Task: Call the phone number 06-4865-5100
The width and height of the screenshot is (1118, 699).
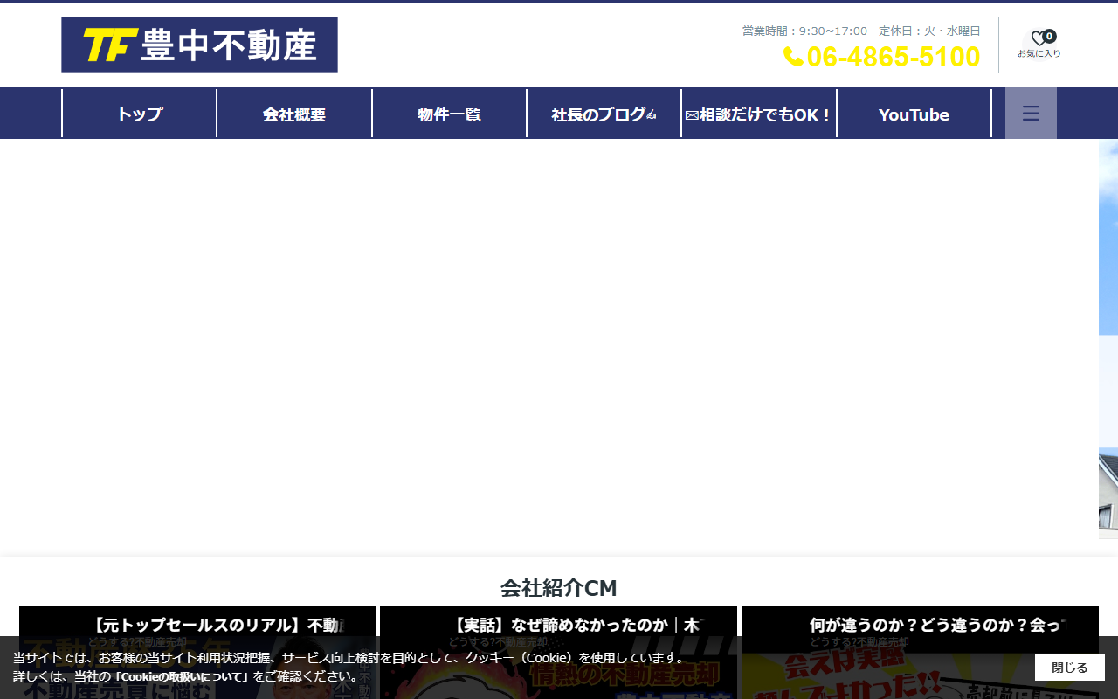Action: [882, 57]
